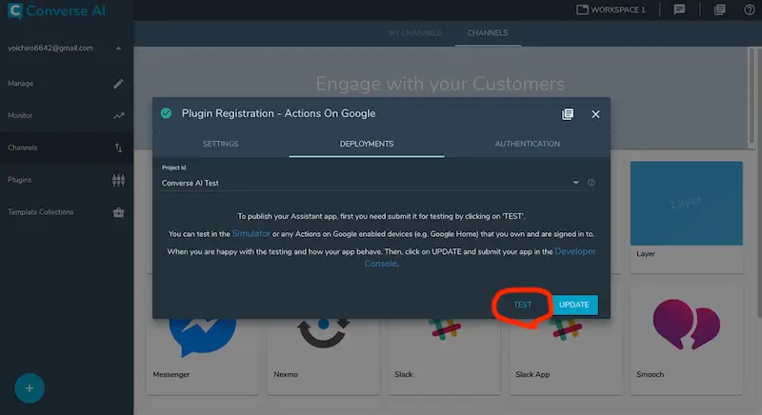Viewport: 762px width, 415px height.
Task: Switch to the Settings tab
Action: pos(221,144)
